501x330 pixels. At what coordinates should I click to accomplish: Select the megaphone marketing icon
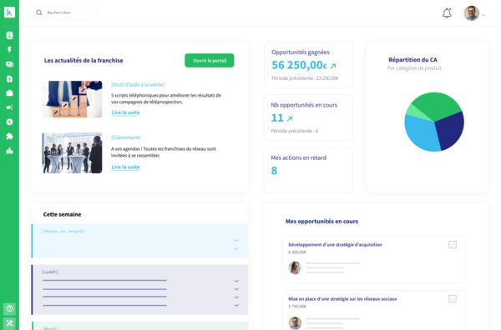(9, 107)
